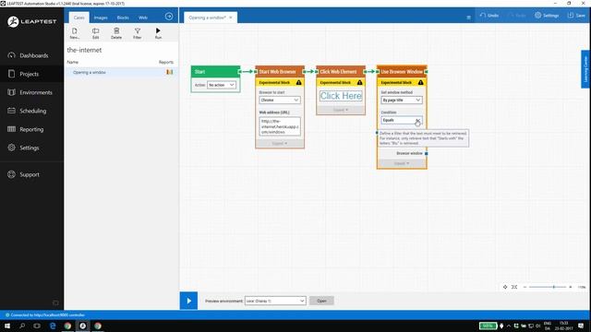Switch to the Cases tab
This screenshot has height=332, width=591.
pos(79,18)
